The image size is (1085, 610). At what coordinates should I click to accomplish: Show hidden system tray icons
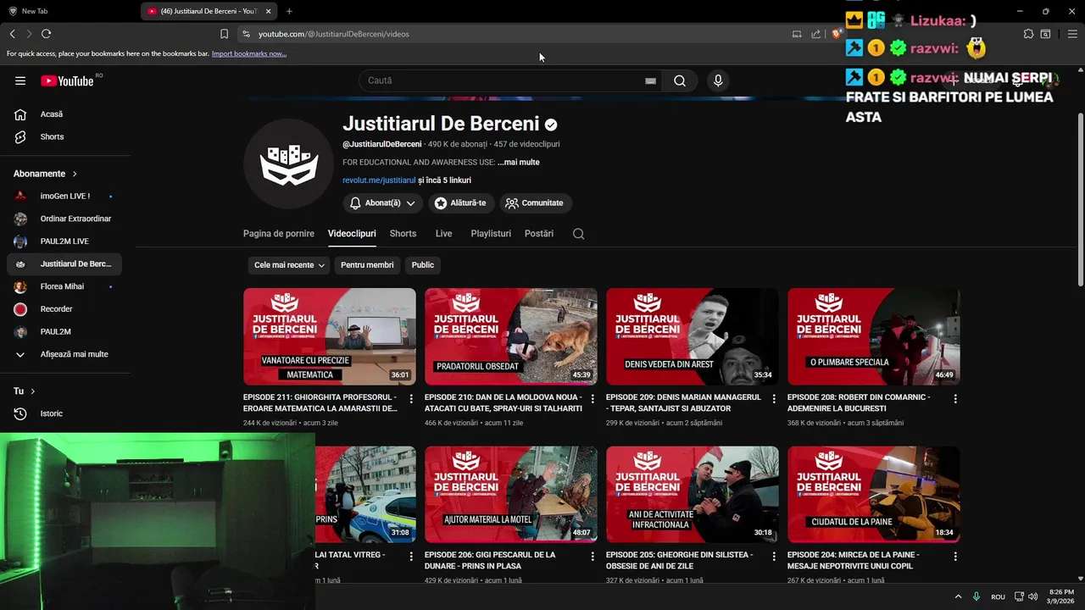(x=958, y=596)
